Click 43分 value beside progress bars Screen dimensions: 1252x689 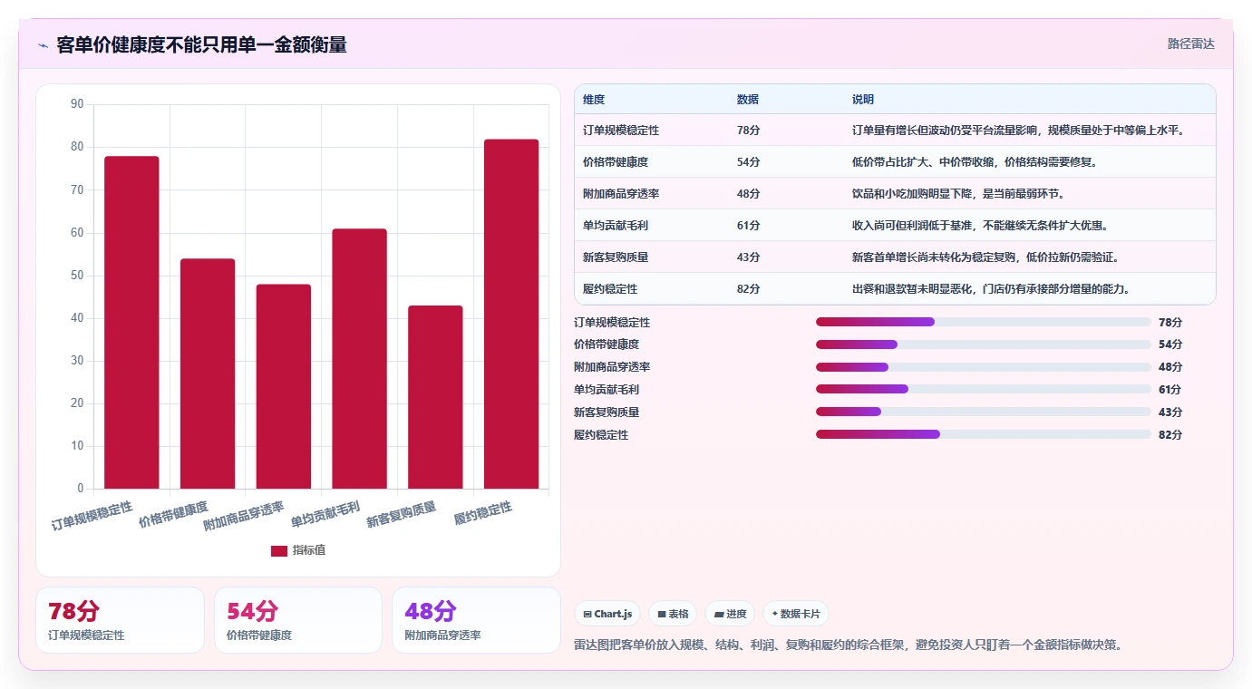pyautogui.click(x=1170, y=412)
